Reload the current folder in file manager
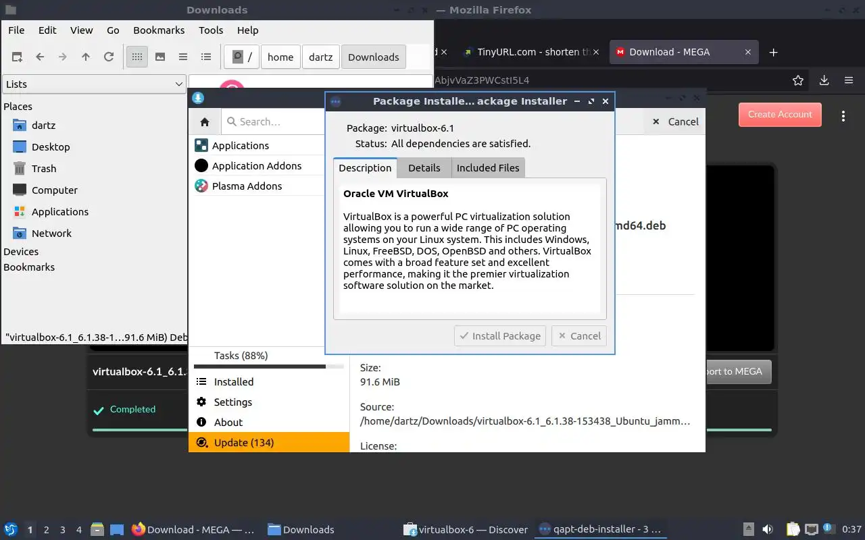865x540 pixels. pyautogui.click(x=109, y=57)
